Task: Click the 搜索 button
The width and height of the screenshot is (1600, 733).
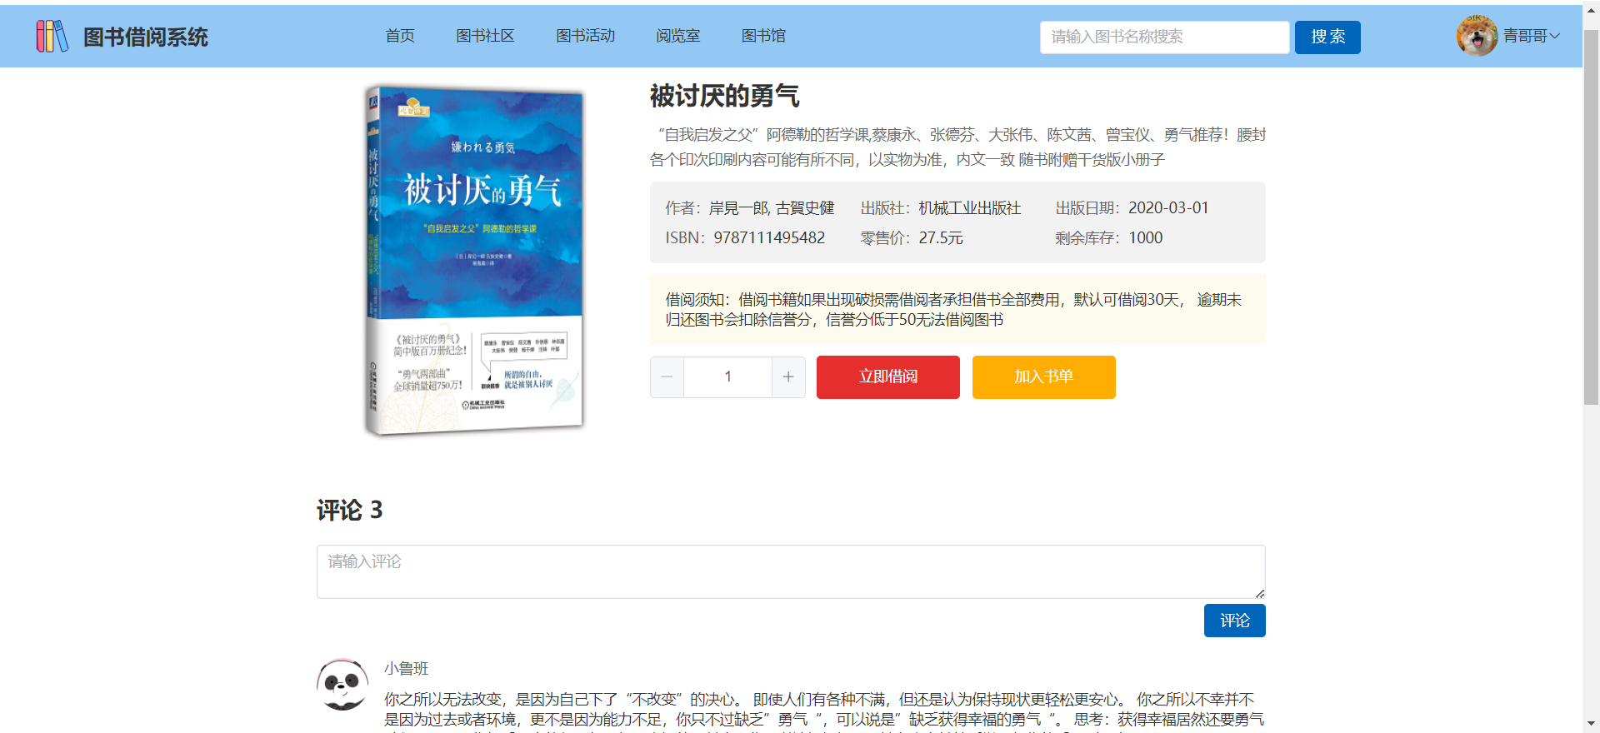Action: tap(1327, 37)
